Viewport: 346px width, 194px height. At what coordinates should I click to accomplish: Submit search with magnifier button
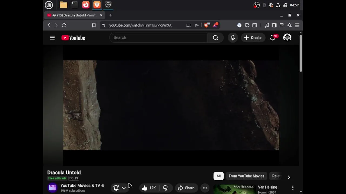(x=215, y=37)
